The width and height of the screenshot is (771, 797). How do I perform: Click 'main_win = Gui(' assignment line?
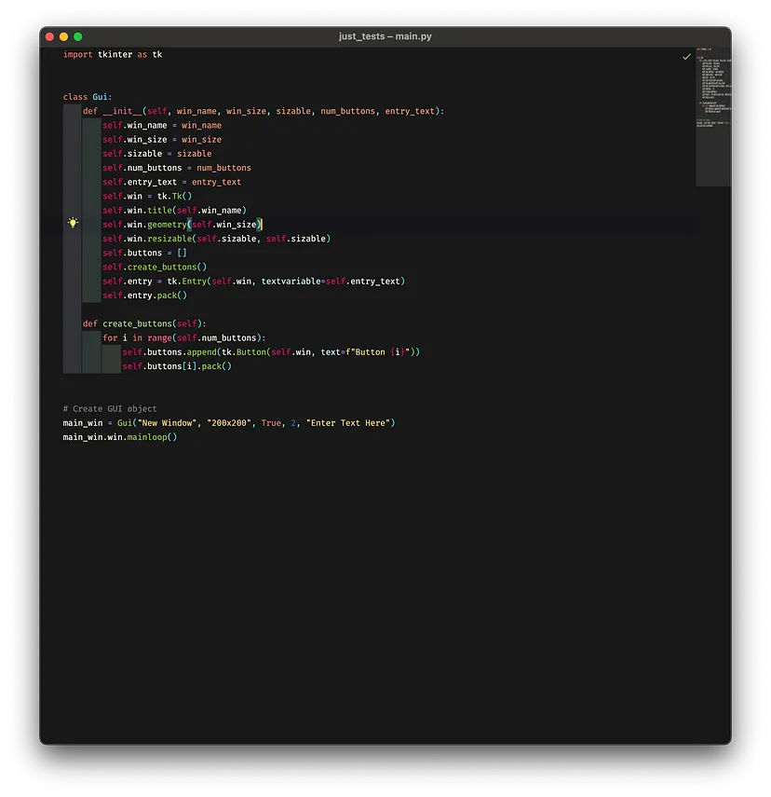229,423
